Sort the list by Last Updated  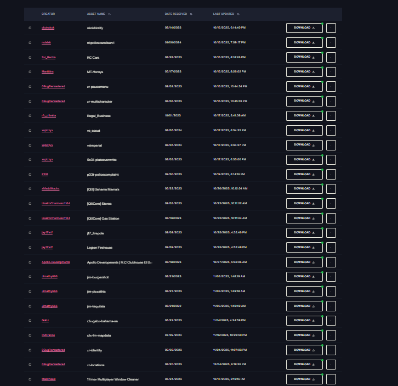(x=238, y=14)
